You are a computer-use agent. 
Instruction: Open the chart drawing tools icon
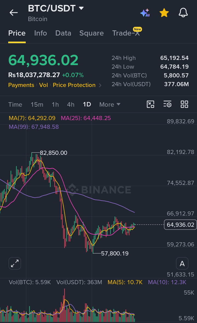click(x=150, y=104)
